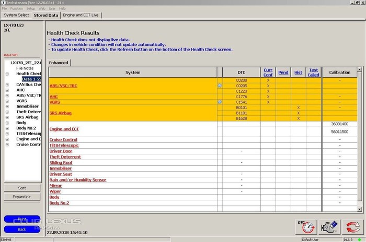Click the Input VIN link
This screenshot has width=366, height=242.
coord(10,55)
